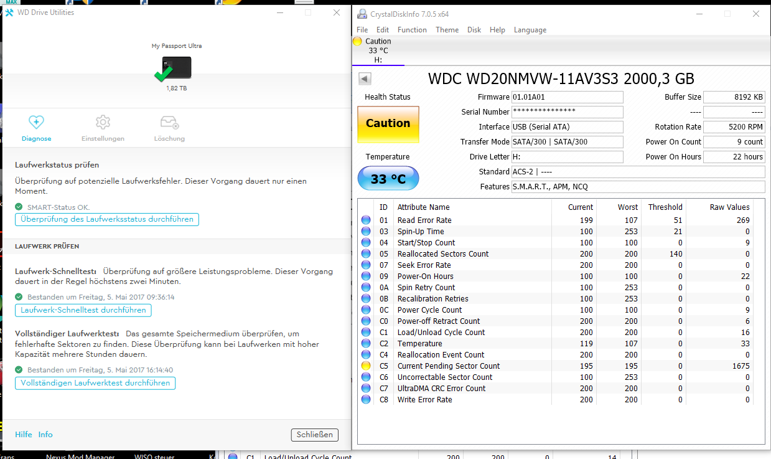The image size is (771, 459).
Task: Click the status icon for Spin-Up Time
Action: click(x=366, y=231)
